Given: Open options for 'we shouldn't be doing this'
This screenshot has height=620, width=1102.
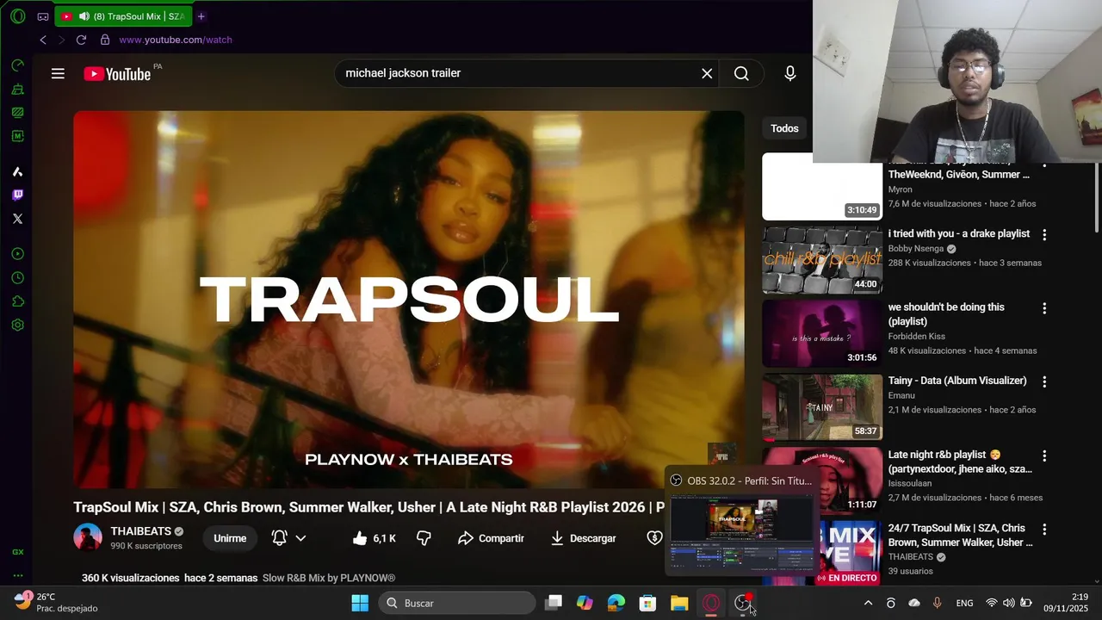Looking at the screenshot, I should (x=1044, y=307).
